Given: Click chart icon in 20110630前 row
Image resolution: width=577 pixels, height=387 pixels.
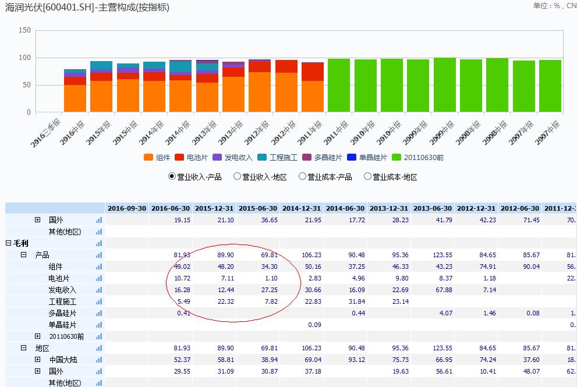Looking at the screenshot, I should 99,336.
